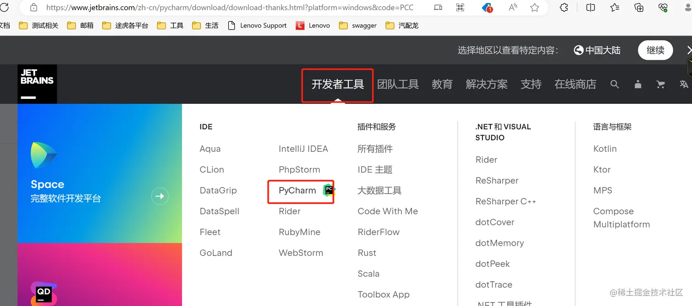Click the QR code grid icon in address bar

coord(460,7)
